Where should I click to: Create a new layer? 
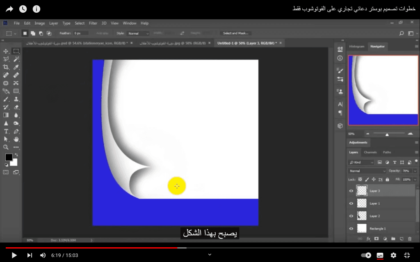click(401, 239)
